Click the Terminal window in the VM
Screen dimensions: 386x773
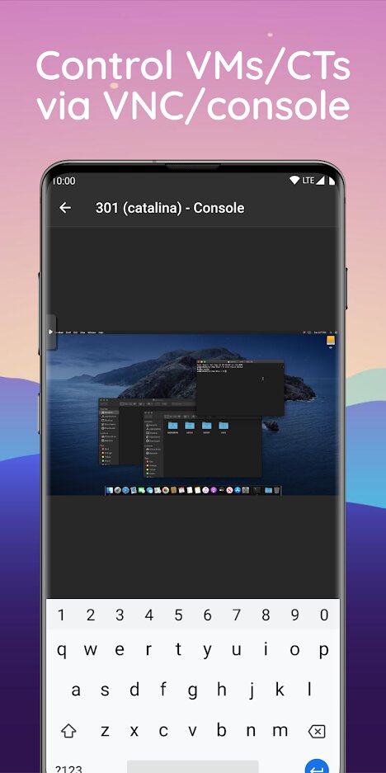240,388
